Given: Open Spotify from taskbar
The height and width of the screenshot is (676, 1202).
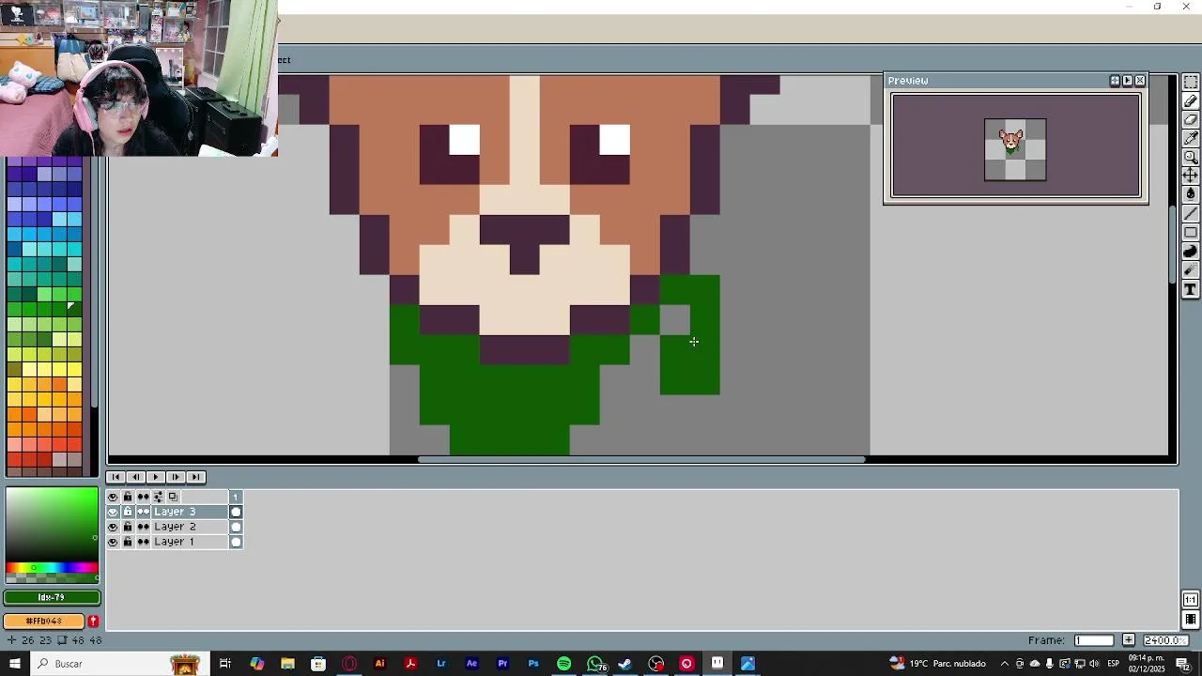Looking at the screenshot, I should click(563, 664).
